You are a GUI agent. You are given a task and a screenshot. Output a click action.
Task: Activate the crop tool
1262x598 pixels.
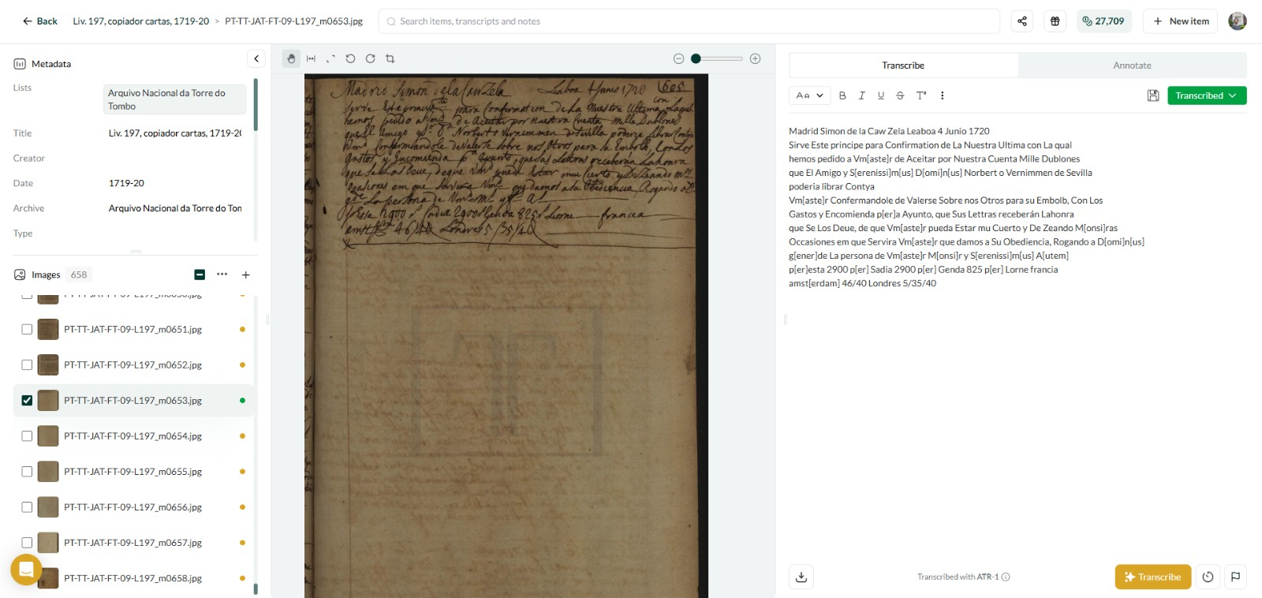click(x=390, y=58)
